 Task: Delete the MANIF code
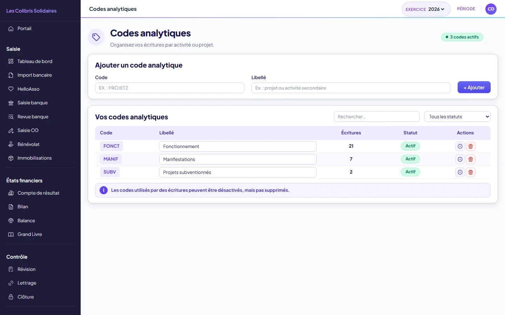[x=471, y=159]
